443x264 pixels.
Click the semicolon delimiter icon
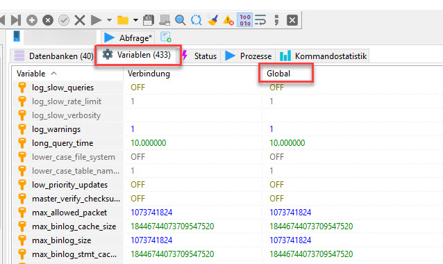276,20
